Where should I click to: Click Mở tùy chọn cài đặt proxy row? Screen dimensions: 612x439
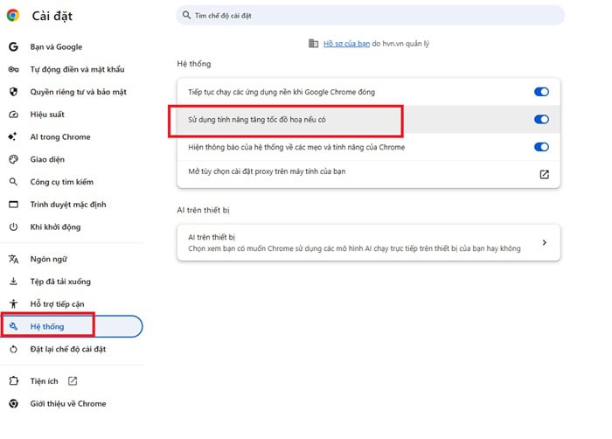368,174
